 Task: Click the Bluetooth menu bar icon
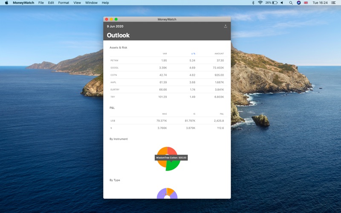(x=253, y=3)
